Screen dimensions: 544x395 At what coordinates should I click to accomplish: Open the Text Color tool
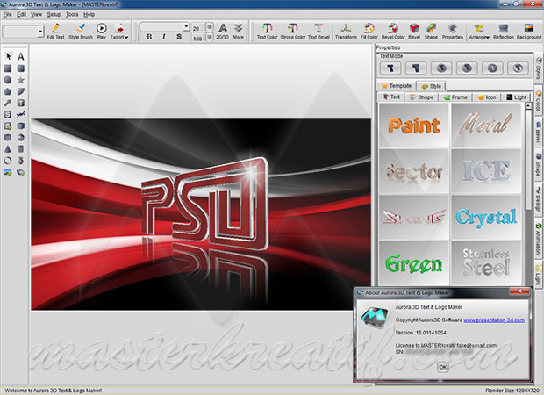(x=267, y=32)
